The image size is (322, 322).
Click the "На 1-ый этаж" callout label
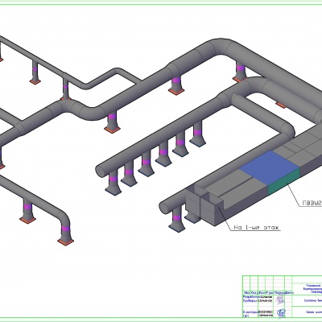tap(256, 228)
